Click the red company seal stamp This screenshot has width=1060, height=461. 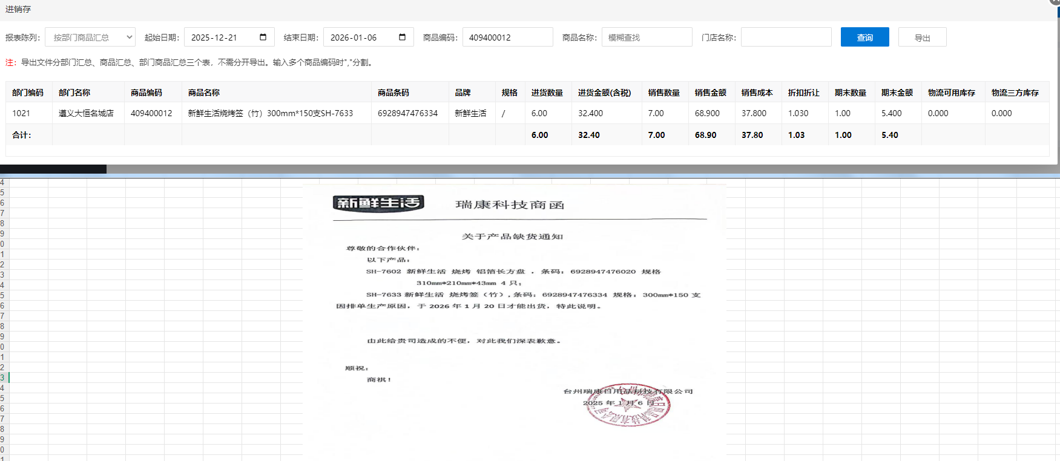tap(628, 405)
